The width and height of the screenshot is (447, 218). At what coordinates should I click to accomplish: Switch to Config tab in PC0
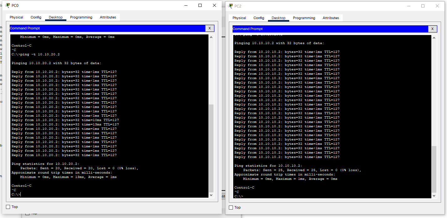(x=36, y=18)
